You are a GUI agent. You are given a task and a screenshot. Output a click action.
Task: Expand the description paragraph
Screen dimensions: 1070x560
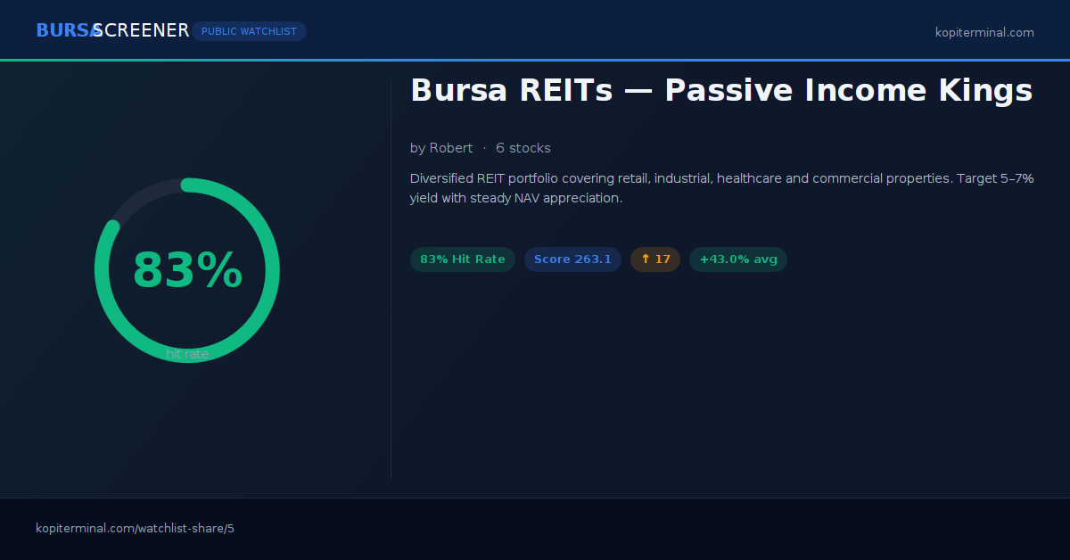click(x=721, y=187)
